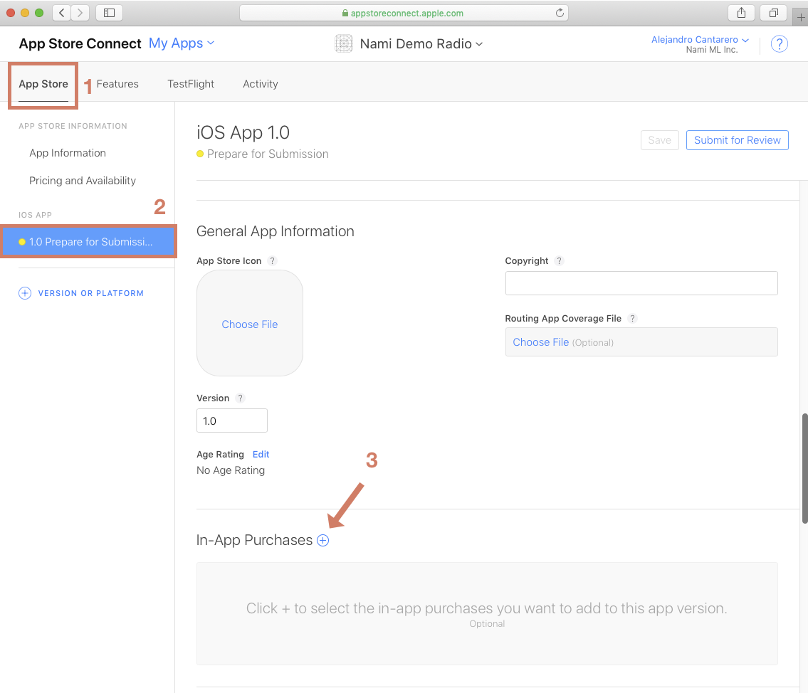The image size is (808, 693).
Task: Click the "Nami ML Inc." team name
Action: pyautogui.click(x=712, y=50)
